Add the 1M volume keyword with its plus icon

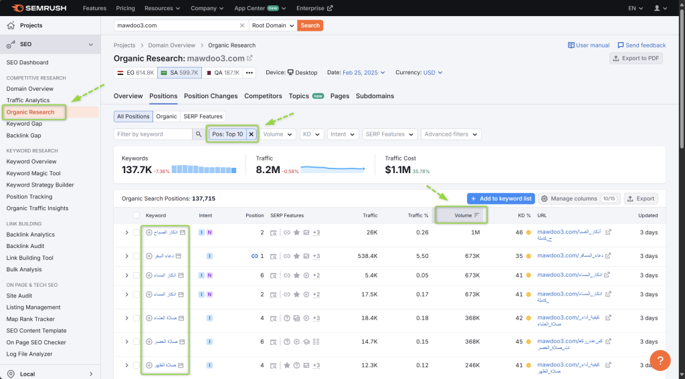[149, 233]
